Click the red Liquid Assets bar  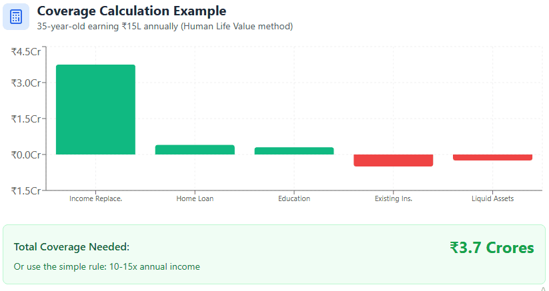[493, 158]
